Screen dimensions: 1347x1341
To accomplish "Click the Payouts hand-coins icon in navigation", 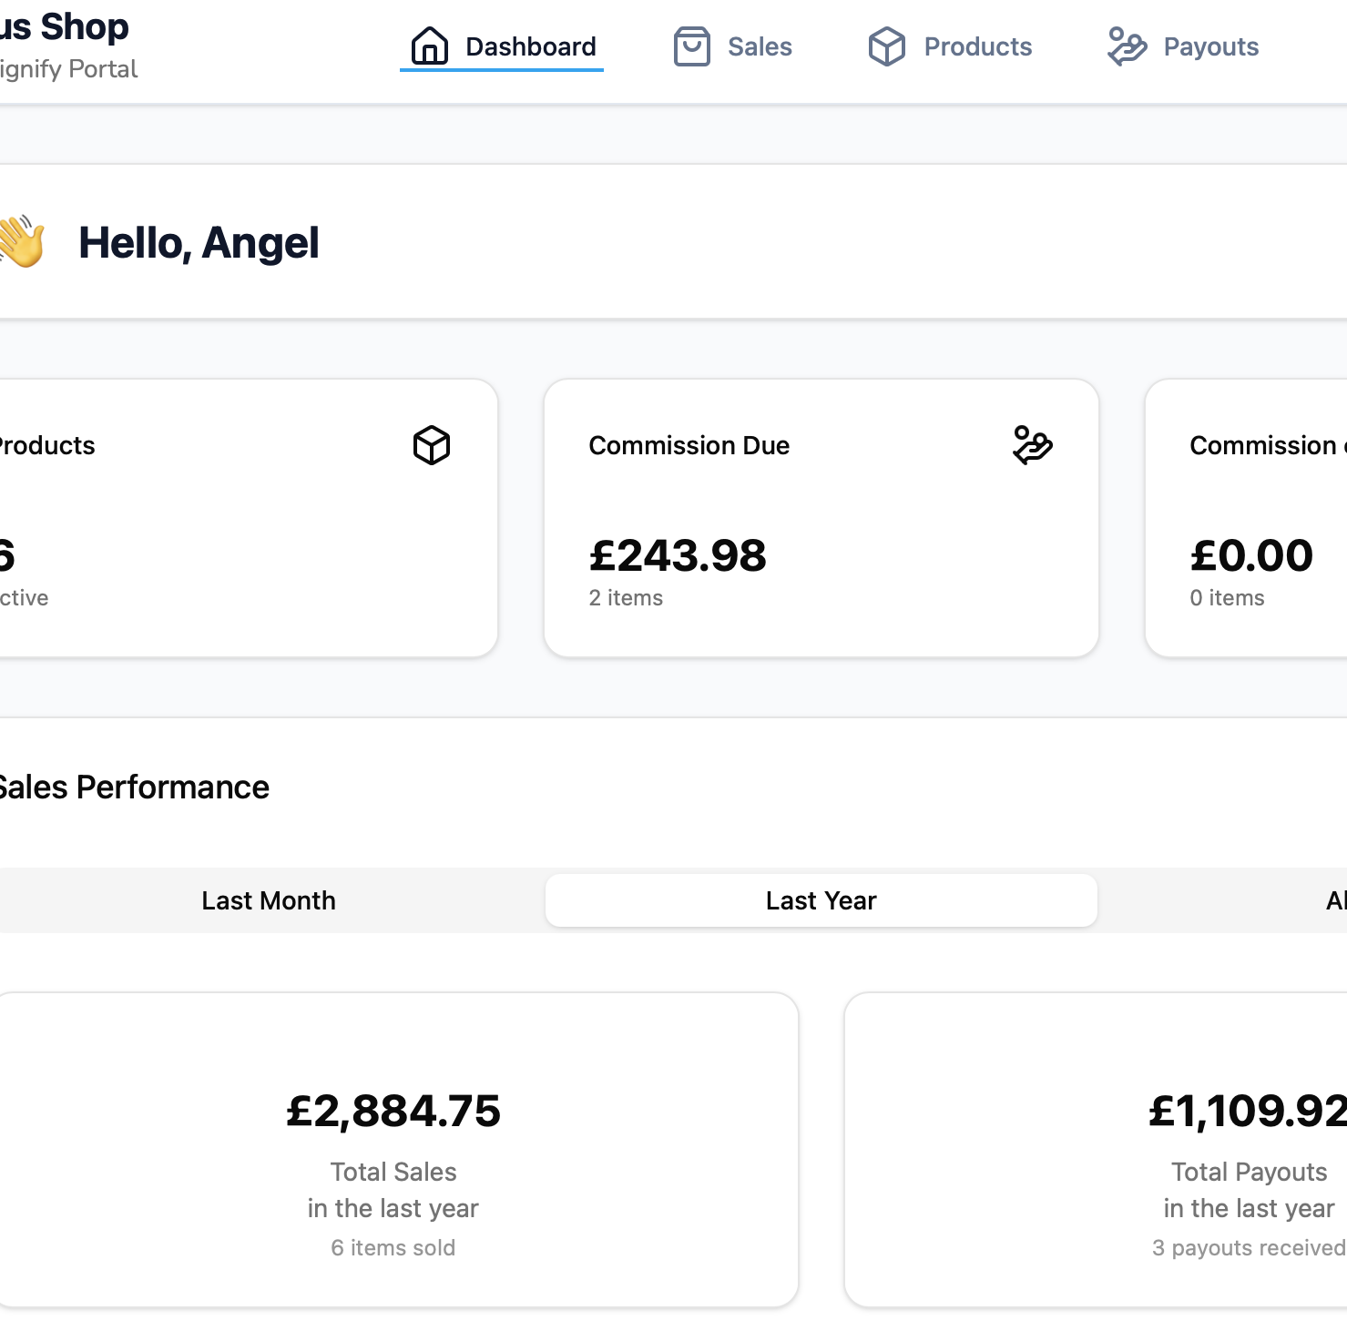I will point(1127,46).
